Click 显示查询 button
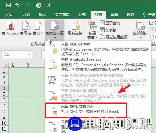This screenshot has width=156, height=133. [x=110, y=23]
